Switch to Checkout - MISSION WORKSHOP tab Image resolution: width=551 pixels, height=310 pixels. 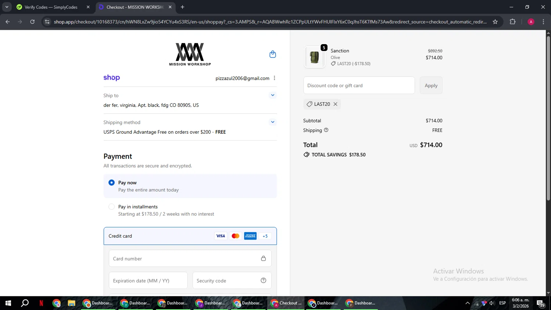tap(134, 7)
